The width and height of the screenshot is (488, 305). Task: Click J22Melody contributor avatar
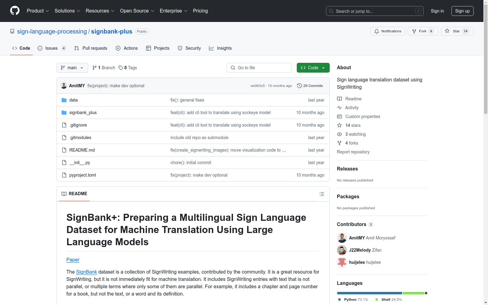click(x=342, y=250)
